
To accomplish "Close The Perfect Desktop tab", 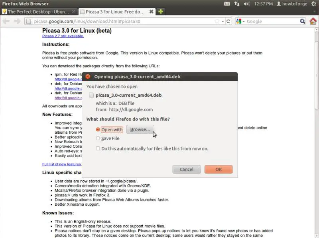I will click(74, 12).
